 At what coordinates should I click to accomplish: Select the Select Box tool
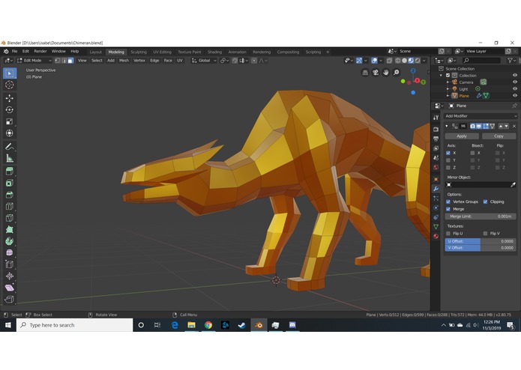[x=10, y=73]
